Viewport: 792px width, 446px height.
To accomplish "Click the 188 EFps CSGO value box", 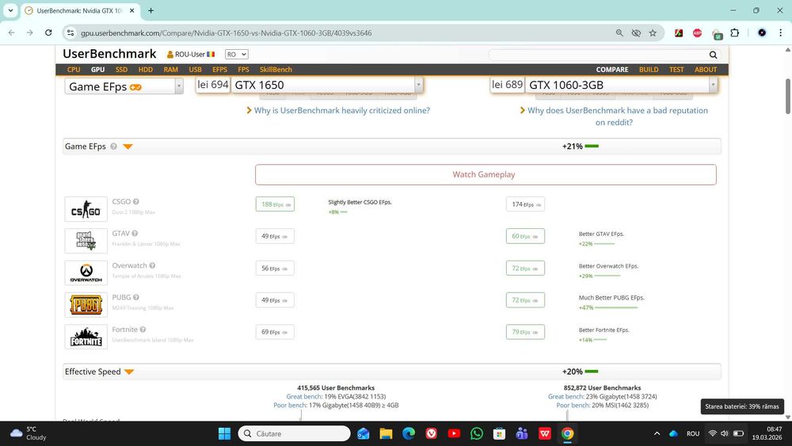I will [275, 204].
